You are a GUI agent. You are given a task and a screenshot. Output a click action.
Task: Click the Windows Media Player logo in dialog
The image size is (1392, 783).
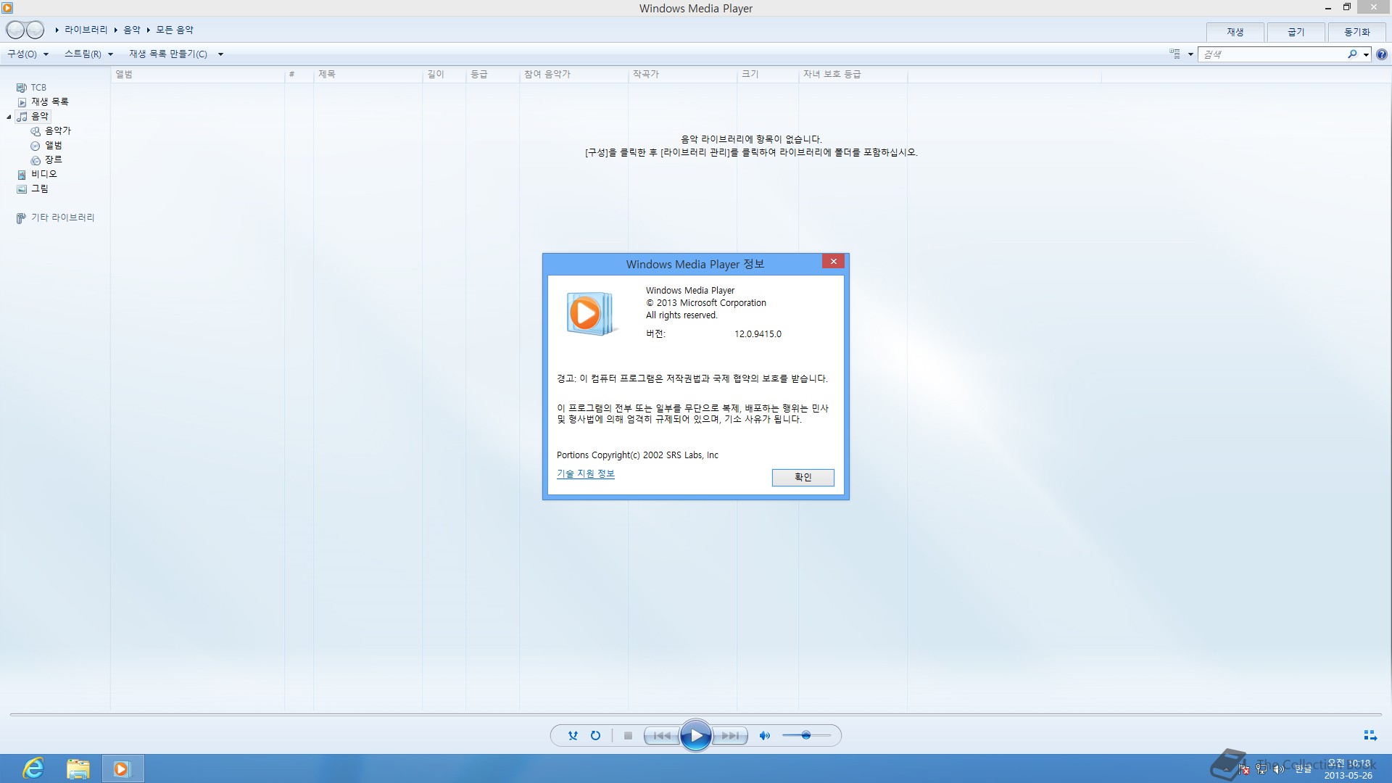coord(591,313)
